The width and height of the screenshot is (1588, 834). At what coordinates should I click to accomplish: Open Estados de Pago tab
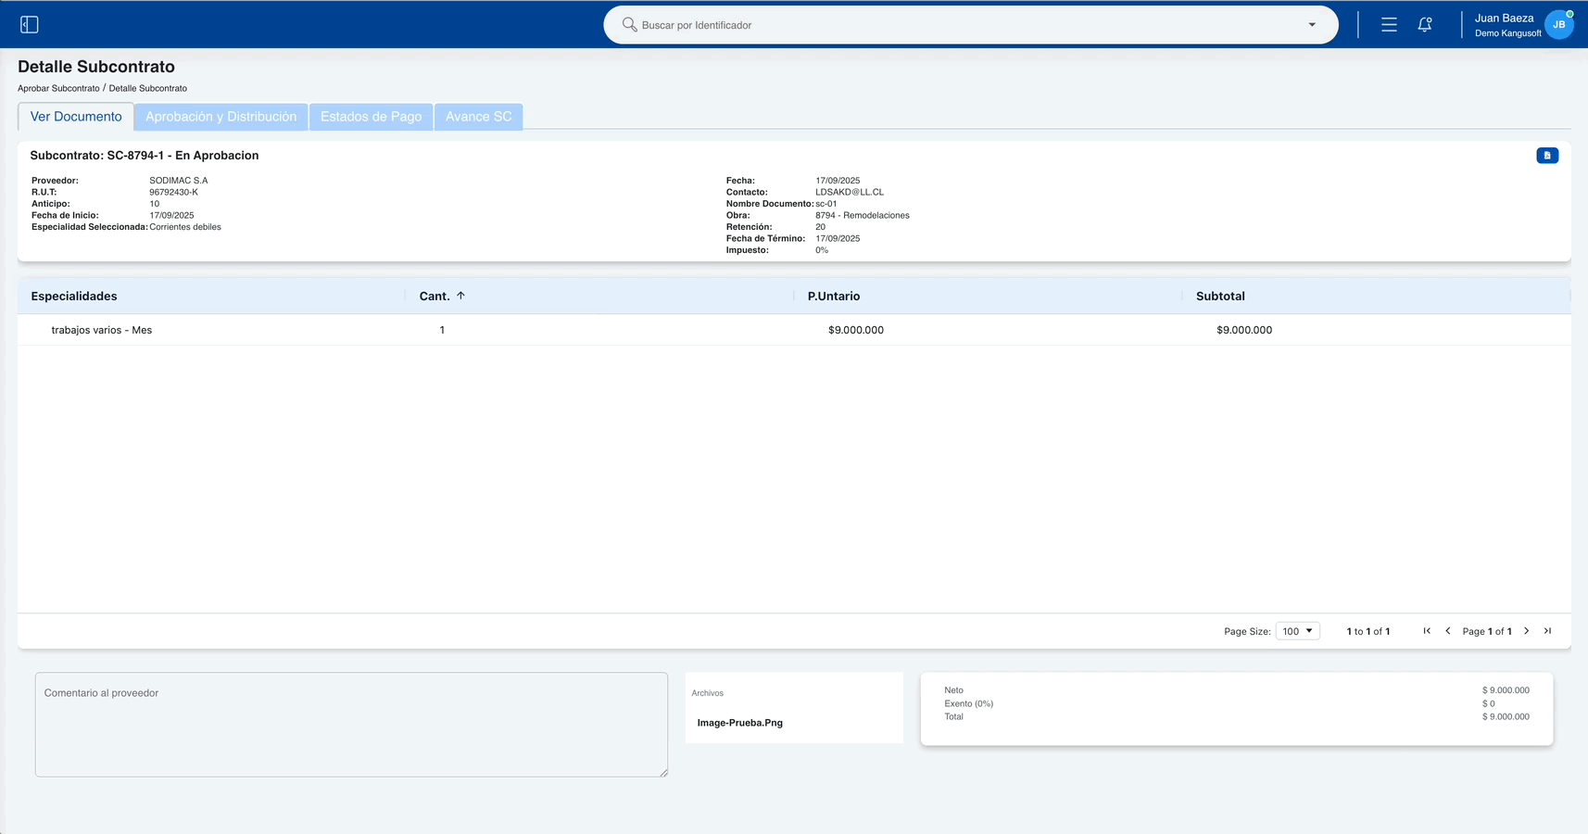(x=371, y=117)
